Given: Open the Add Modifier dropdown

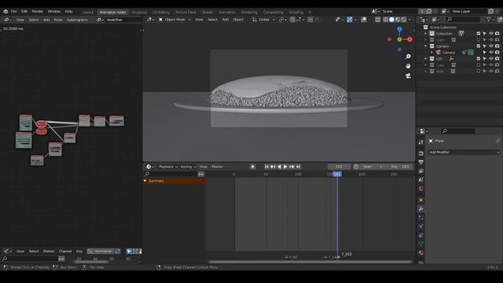Looking at the screenshot, I should click(464, 152).
